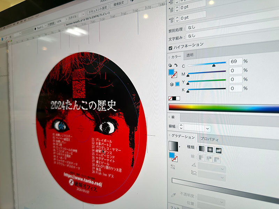Viewport: 279px width, 209px height.
Task: Pick the black swatch below CMYK sliders
Action: coord(174,98)
